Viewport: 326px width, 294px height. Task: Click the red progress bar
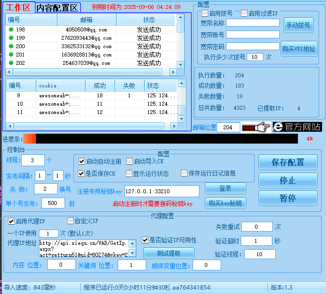(x=30, y=139)
